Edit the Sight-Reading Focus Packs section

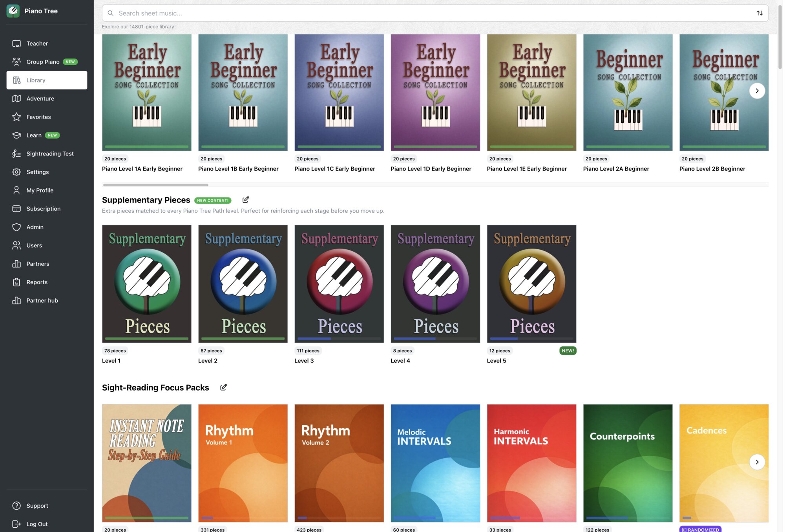[223, 388]
